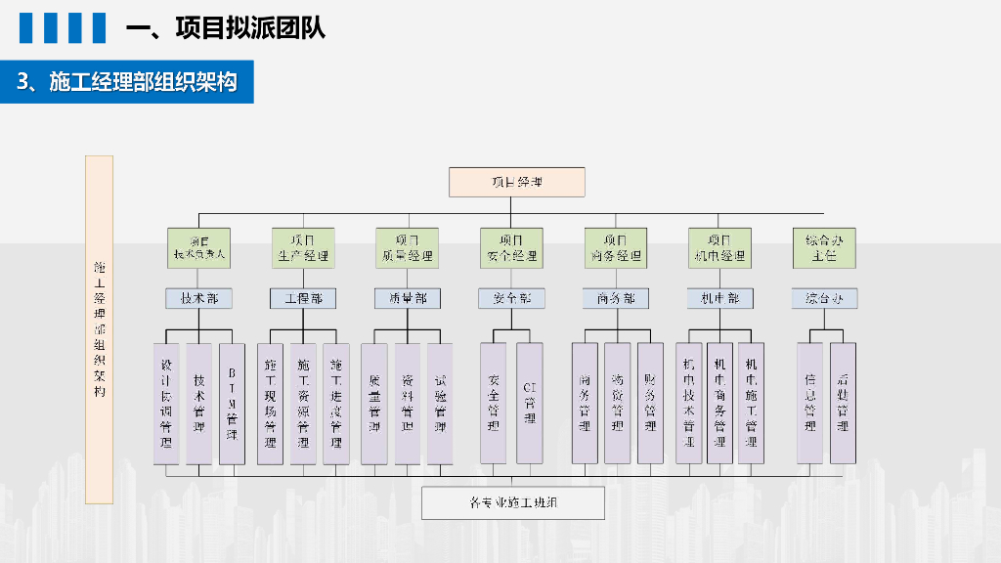Image resolution: width=1001 pixels, height=563 pixels.
Task: Select the 机电商务管理 vertical box
Action: point(719,404)
